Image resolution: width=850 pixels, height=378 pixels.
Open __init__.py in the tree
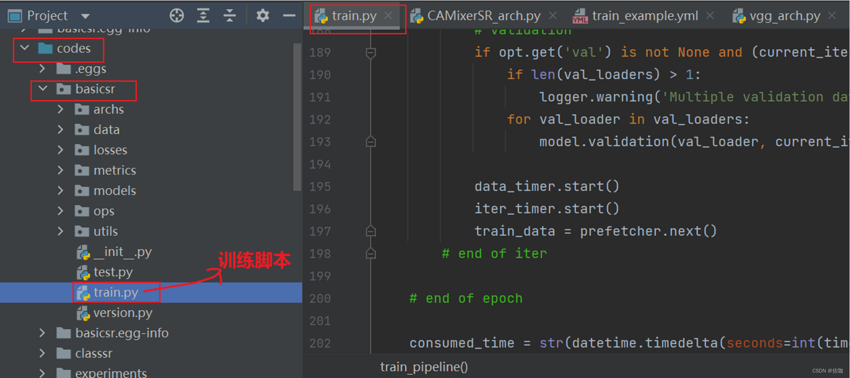tap(122, 252)
